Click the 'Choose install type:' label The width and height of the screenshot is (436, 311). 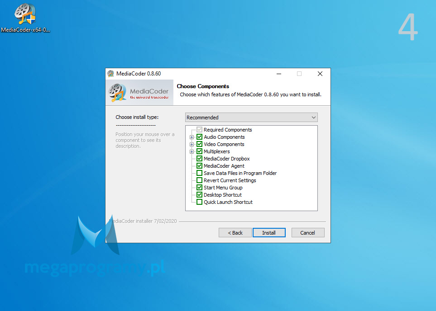pos(137,117)
